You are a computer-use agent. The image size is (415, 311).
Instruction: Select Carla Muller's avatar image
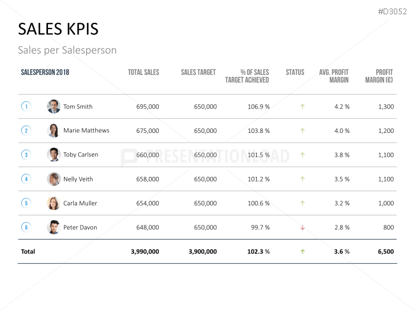click(x=54, y=203)
